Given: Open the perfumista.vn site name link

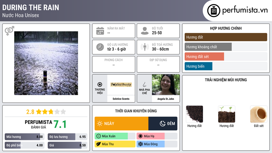Looking at the screenshot, I should coord(245,10).
